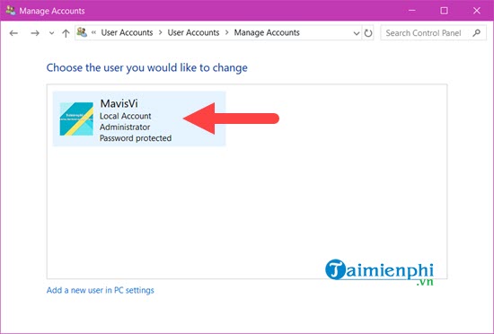Expand the chevron before Manage Accounts
494x334 pixels.
[226, 32]
